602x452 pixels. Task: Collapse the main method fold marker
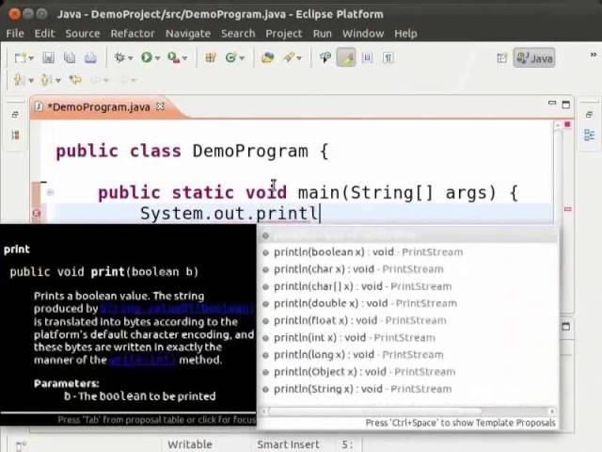tap(50, 192)
